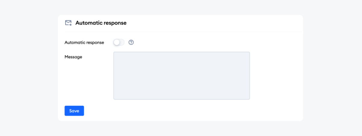This screenshot has height=136, width=362.
Task: Open help tooltip next to the toggle
Action: [x=131, y=43]
